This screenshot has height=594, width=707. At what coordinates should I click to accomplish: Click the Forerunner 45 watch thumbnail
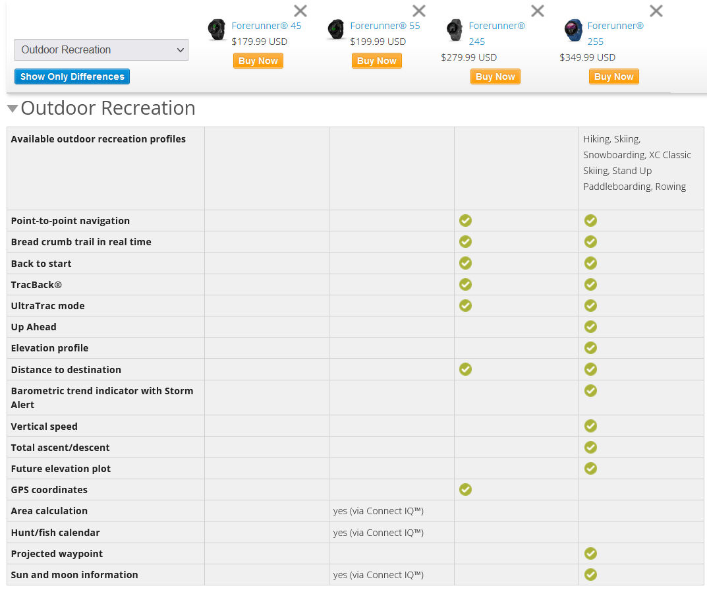pyautogui.click(x=217, y=30)
